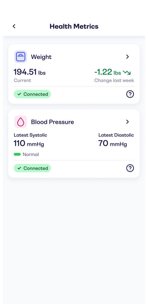148x304 pixels.
Task: Select the Blood Pressure card title
Action: (53, 122)
